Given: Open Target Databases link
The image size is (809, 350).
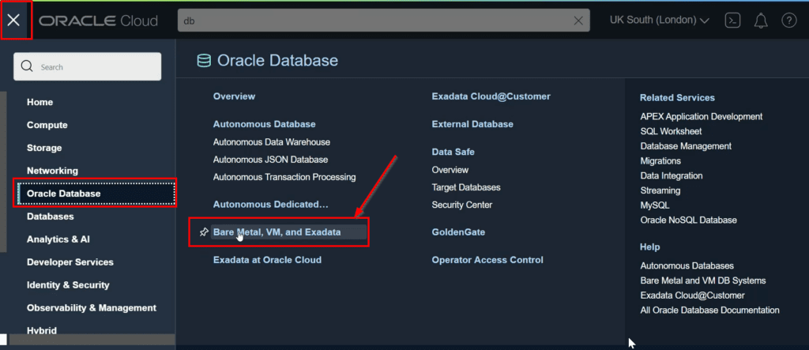Looking at the screenshot, I should tap(466, 187).
